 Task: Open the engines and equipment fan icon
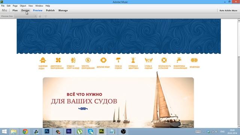point(58,60)
